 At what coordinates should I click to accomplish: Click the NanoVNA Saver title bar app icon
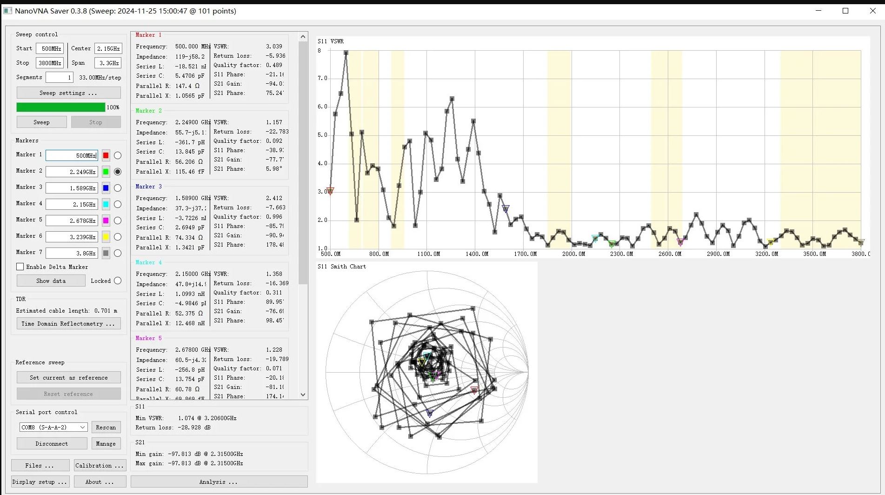[7, 11]
